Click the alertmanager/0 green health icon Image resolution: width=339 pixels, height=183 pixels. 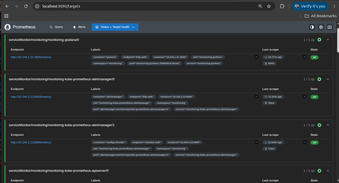coord(319,79)
